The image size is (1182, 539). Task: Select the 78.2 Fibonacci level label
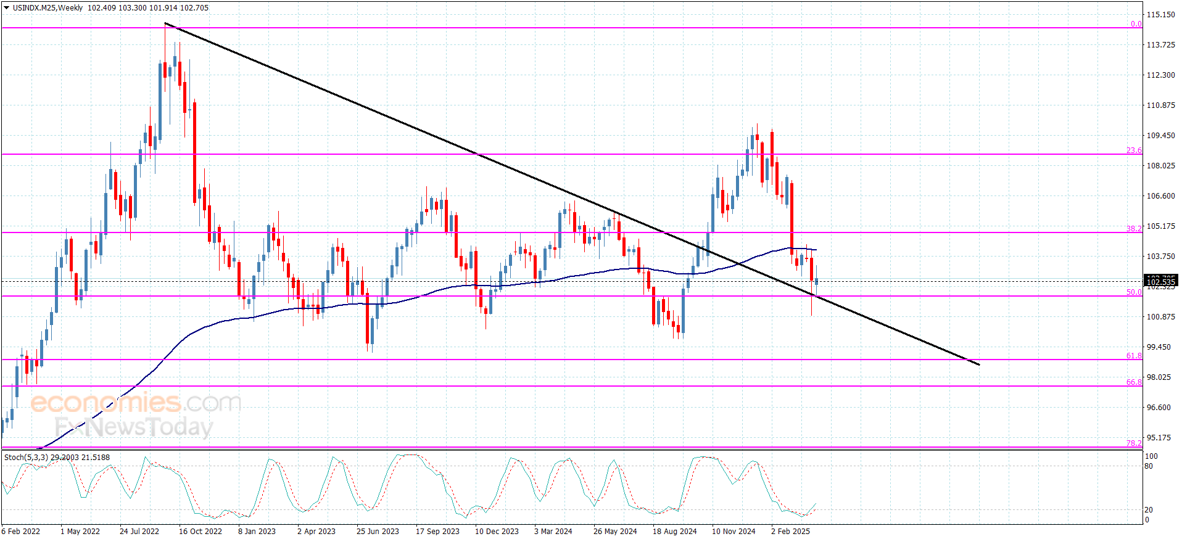pyautogui.click(x=1134, y=443)
